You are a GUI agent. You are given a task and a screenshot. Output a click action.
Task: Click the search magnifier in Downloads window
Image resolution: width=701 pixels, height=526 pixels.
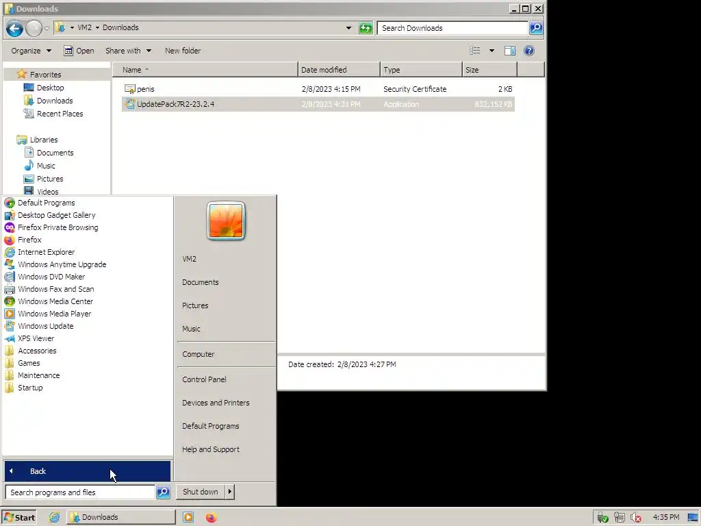tap(535, 28)
